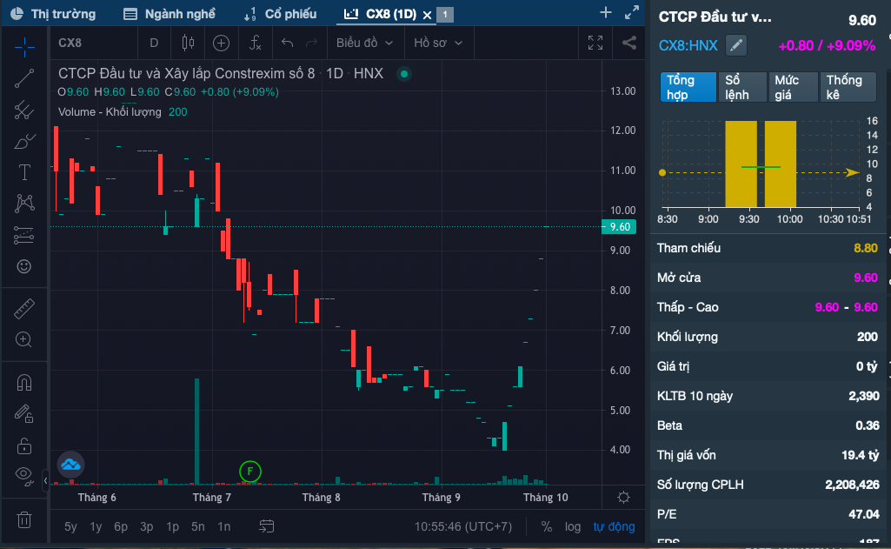Screen dimensions: 891x549
Task: Undo the last chart action
Action: pyautogui.click(x=287, y=43)
